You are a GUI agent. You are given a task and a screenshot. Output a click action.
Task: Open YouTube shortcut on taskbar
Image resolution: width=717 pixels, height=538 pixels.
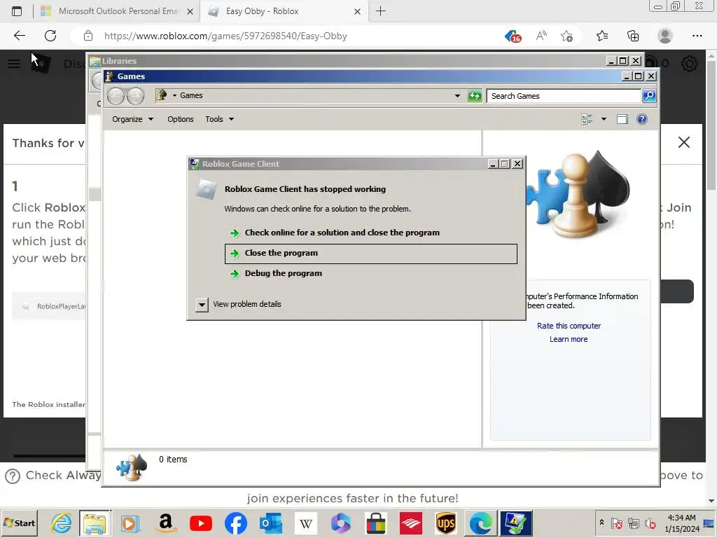pos(201,523)
